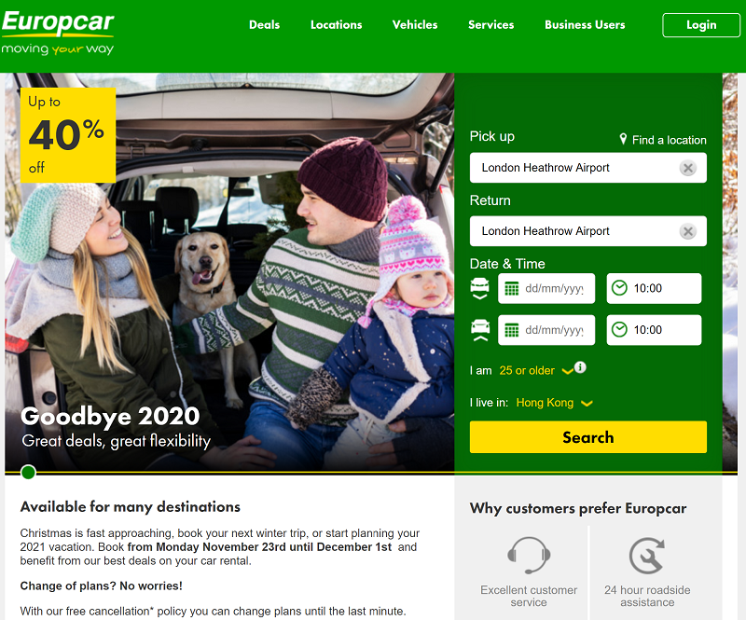Screen dimensions: 746x620
Task: Click the Pick up location input
Action: pos(588,168)
